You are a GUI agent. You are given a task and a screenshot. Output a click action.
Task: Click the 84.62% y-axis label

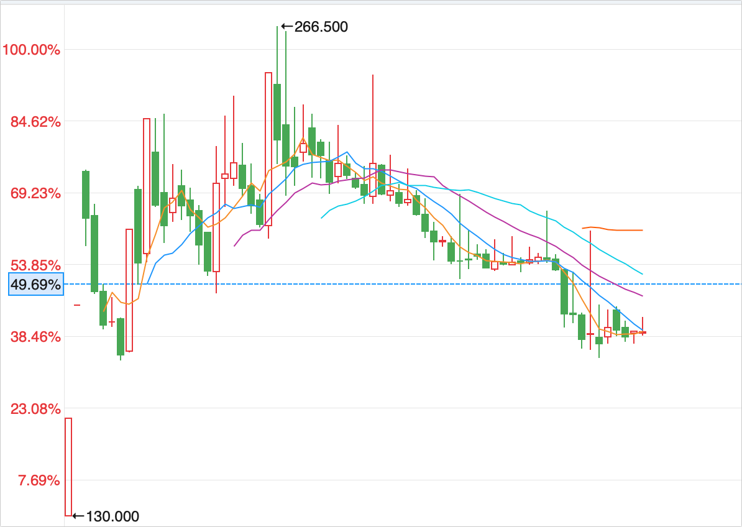(x=32, y=121)
